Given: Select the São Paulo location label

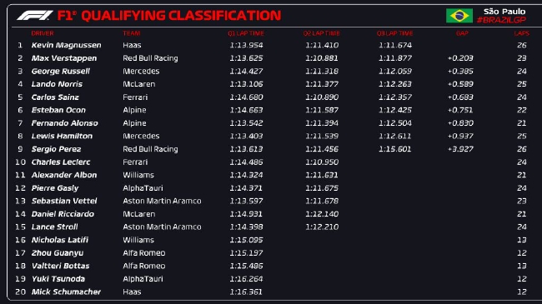Looking at the screenshot, I should (504, 12).
